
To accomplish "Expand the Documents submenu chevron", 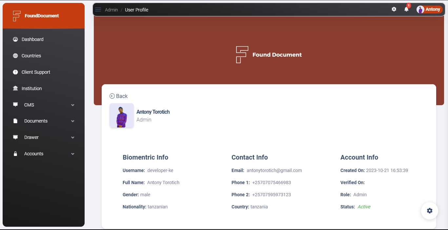I will tap(73, 121).
